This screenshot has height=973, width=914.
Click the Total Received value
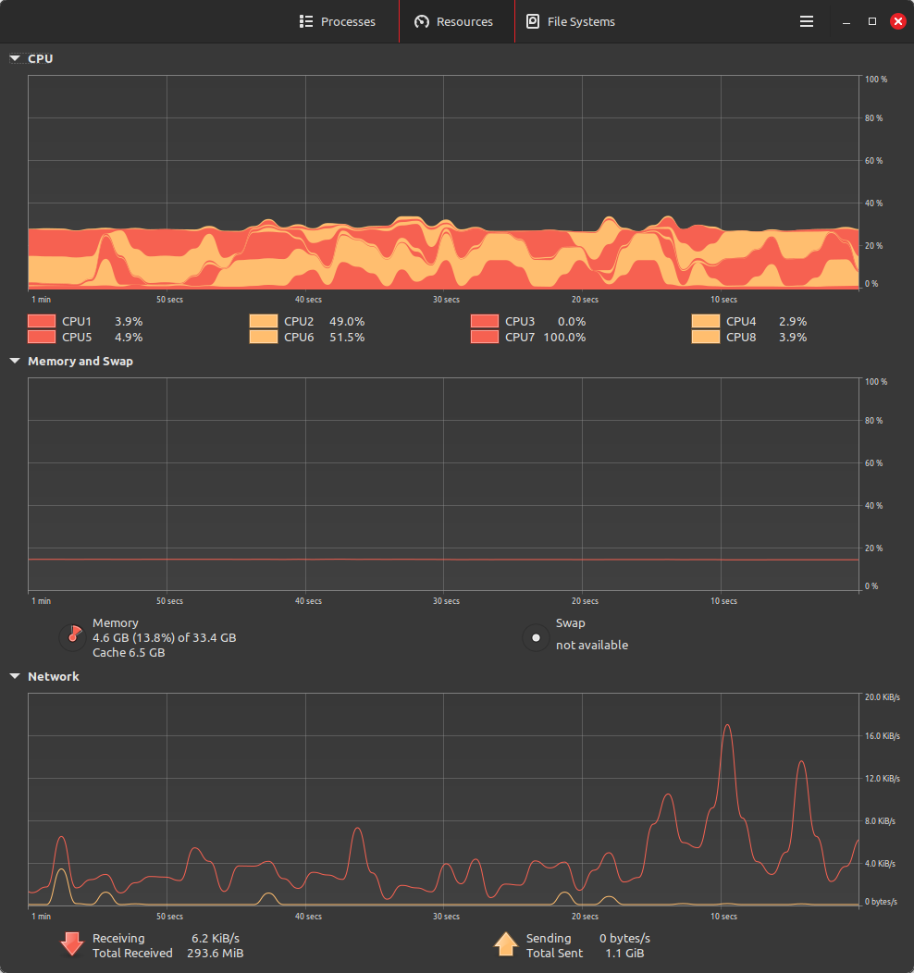216,953
